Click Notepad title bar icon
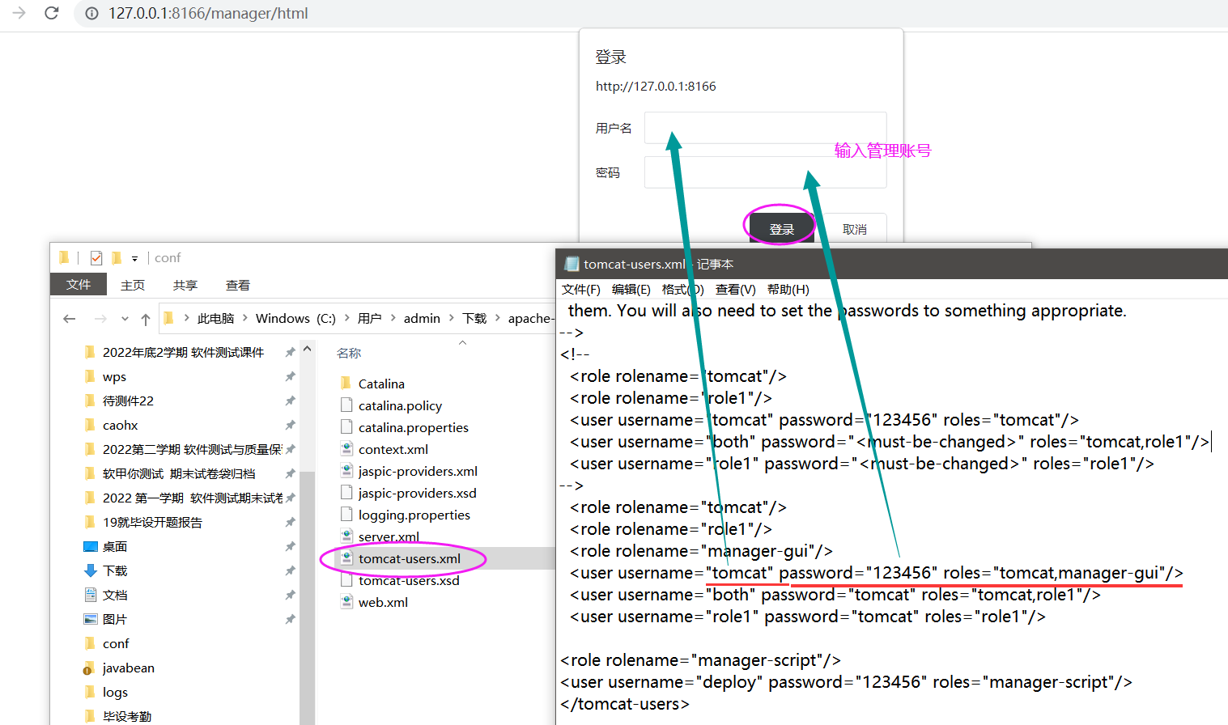Image resolution: width=1228 pixels, height=725 pixels. [572, 264]
